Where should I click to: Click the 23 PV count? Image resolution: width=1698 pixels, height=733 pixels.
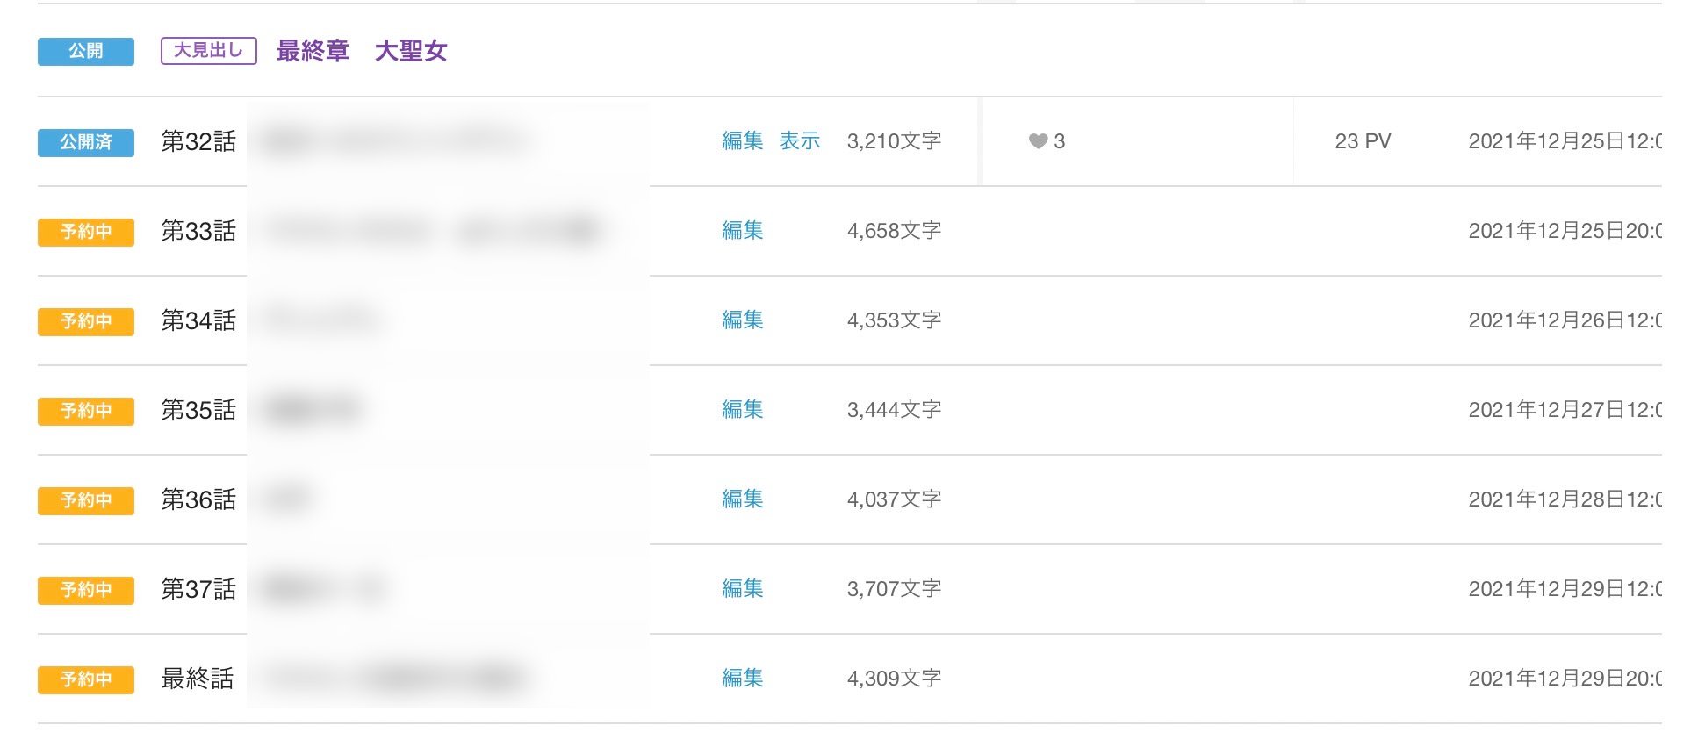point(1363,141)
